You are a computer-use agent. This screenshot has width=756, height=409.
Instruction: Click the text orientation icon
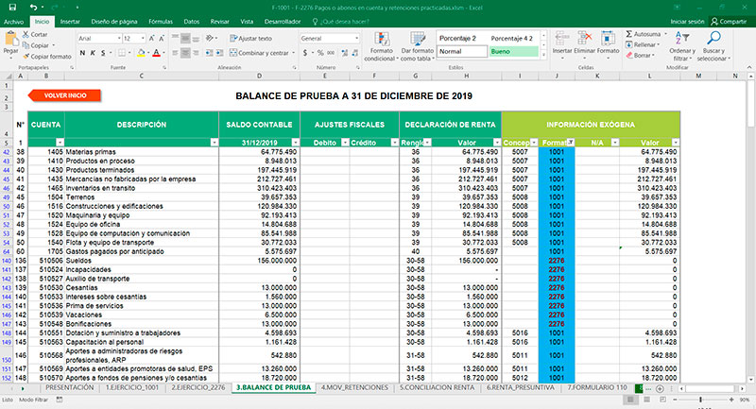pos(209,38)
